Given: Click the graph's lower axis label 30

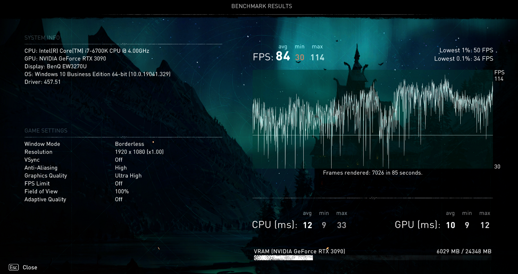Looking at the screenshot, I should [497, 166].
